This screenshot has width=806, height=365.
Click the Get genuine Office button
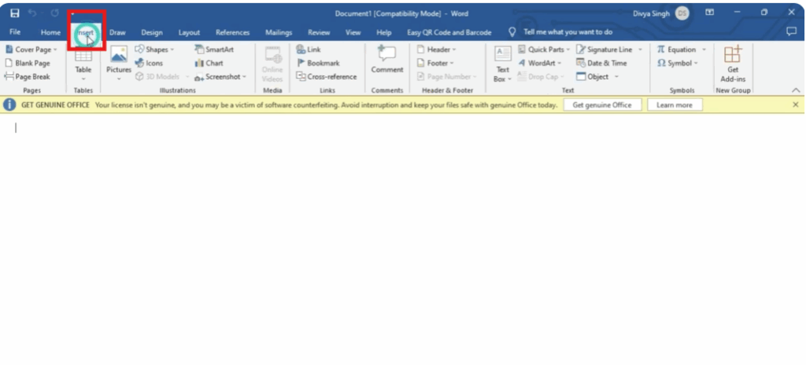point(602,105)
